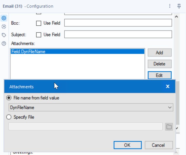
Task: Click the Add attachment button
Action: 160,53
